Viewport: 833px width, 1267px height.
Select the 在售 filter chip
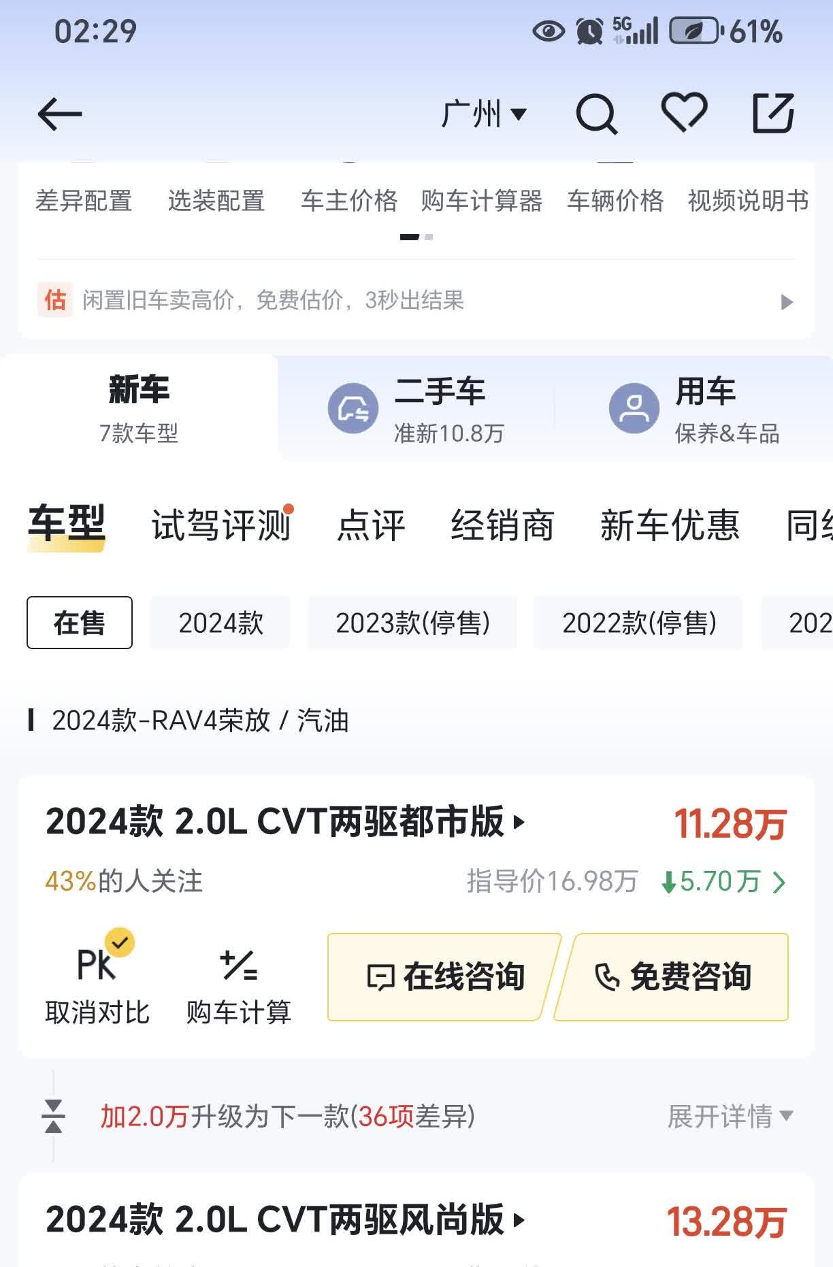click(x=80, y=623)
